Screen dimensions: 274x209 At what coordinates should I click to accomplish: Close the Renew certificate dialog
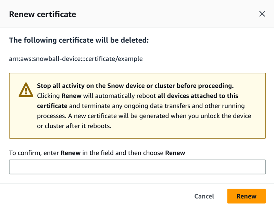(262, 14)
